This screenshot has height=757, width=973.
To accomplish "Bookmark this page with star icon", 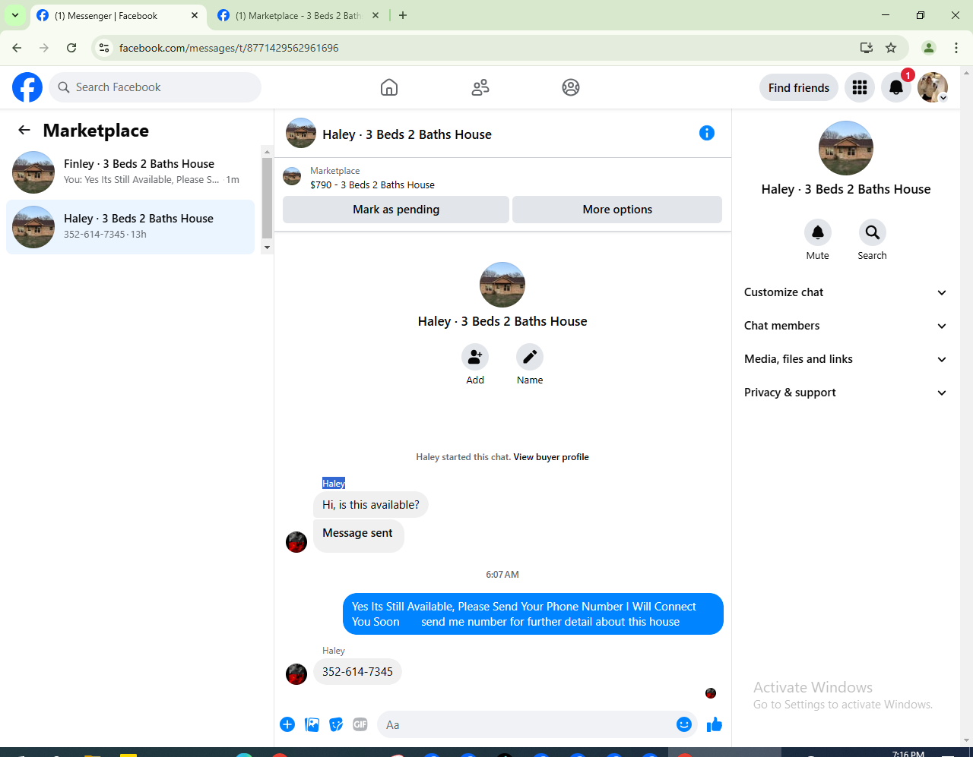I will [891, 48].
